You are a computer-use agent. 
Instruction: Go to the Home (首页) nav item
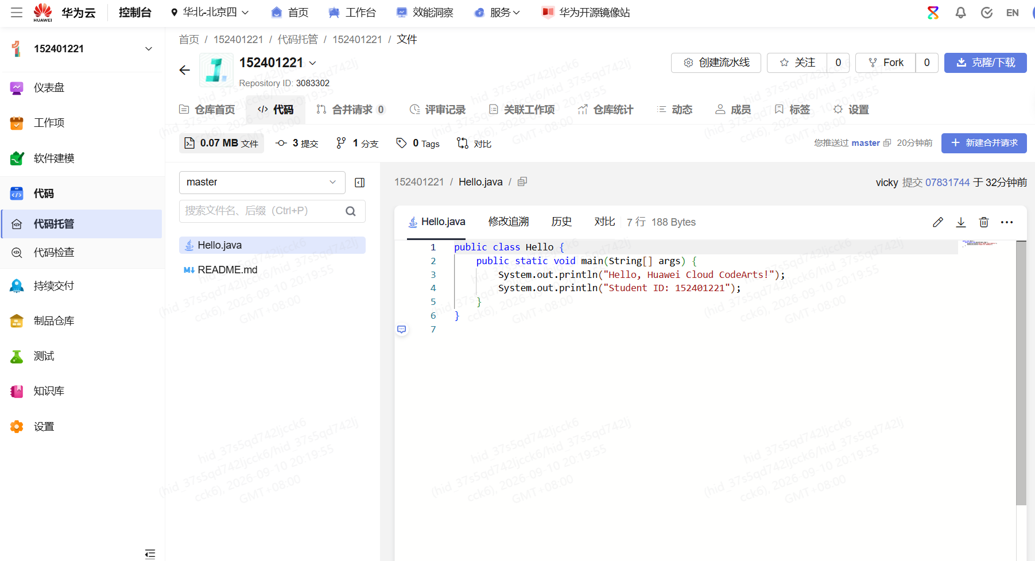[x=290, y=13]
